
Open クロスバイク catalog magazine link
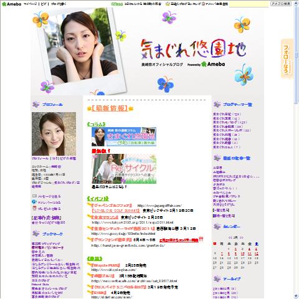[119, 287]
